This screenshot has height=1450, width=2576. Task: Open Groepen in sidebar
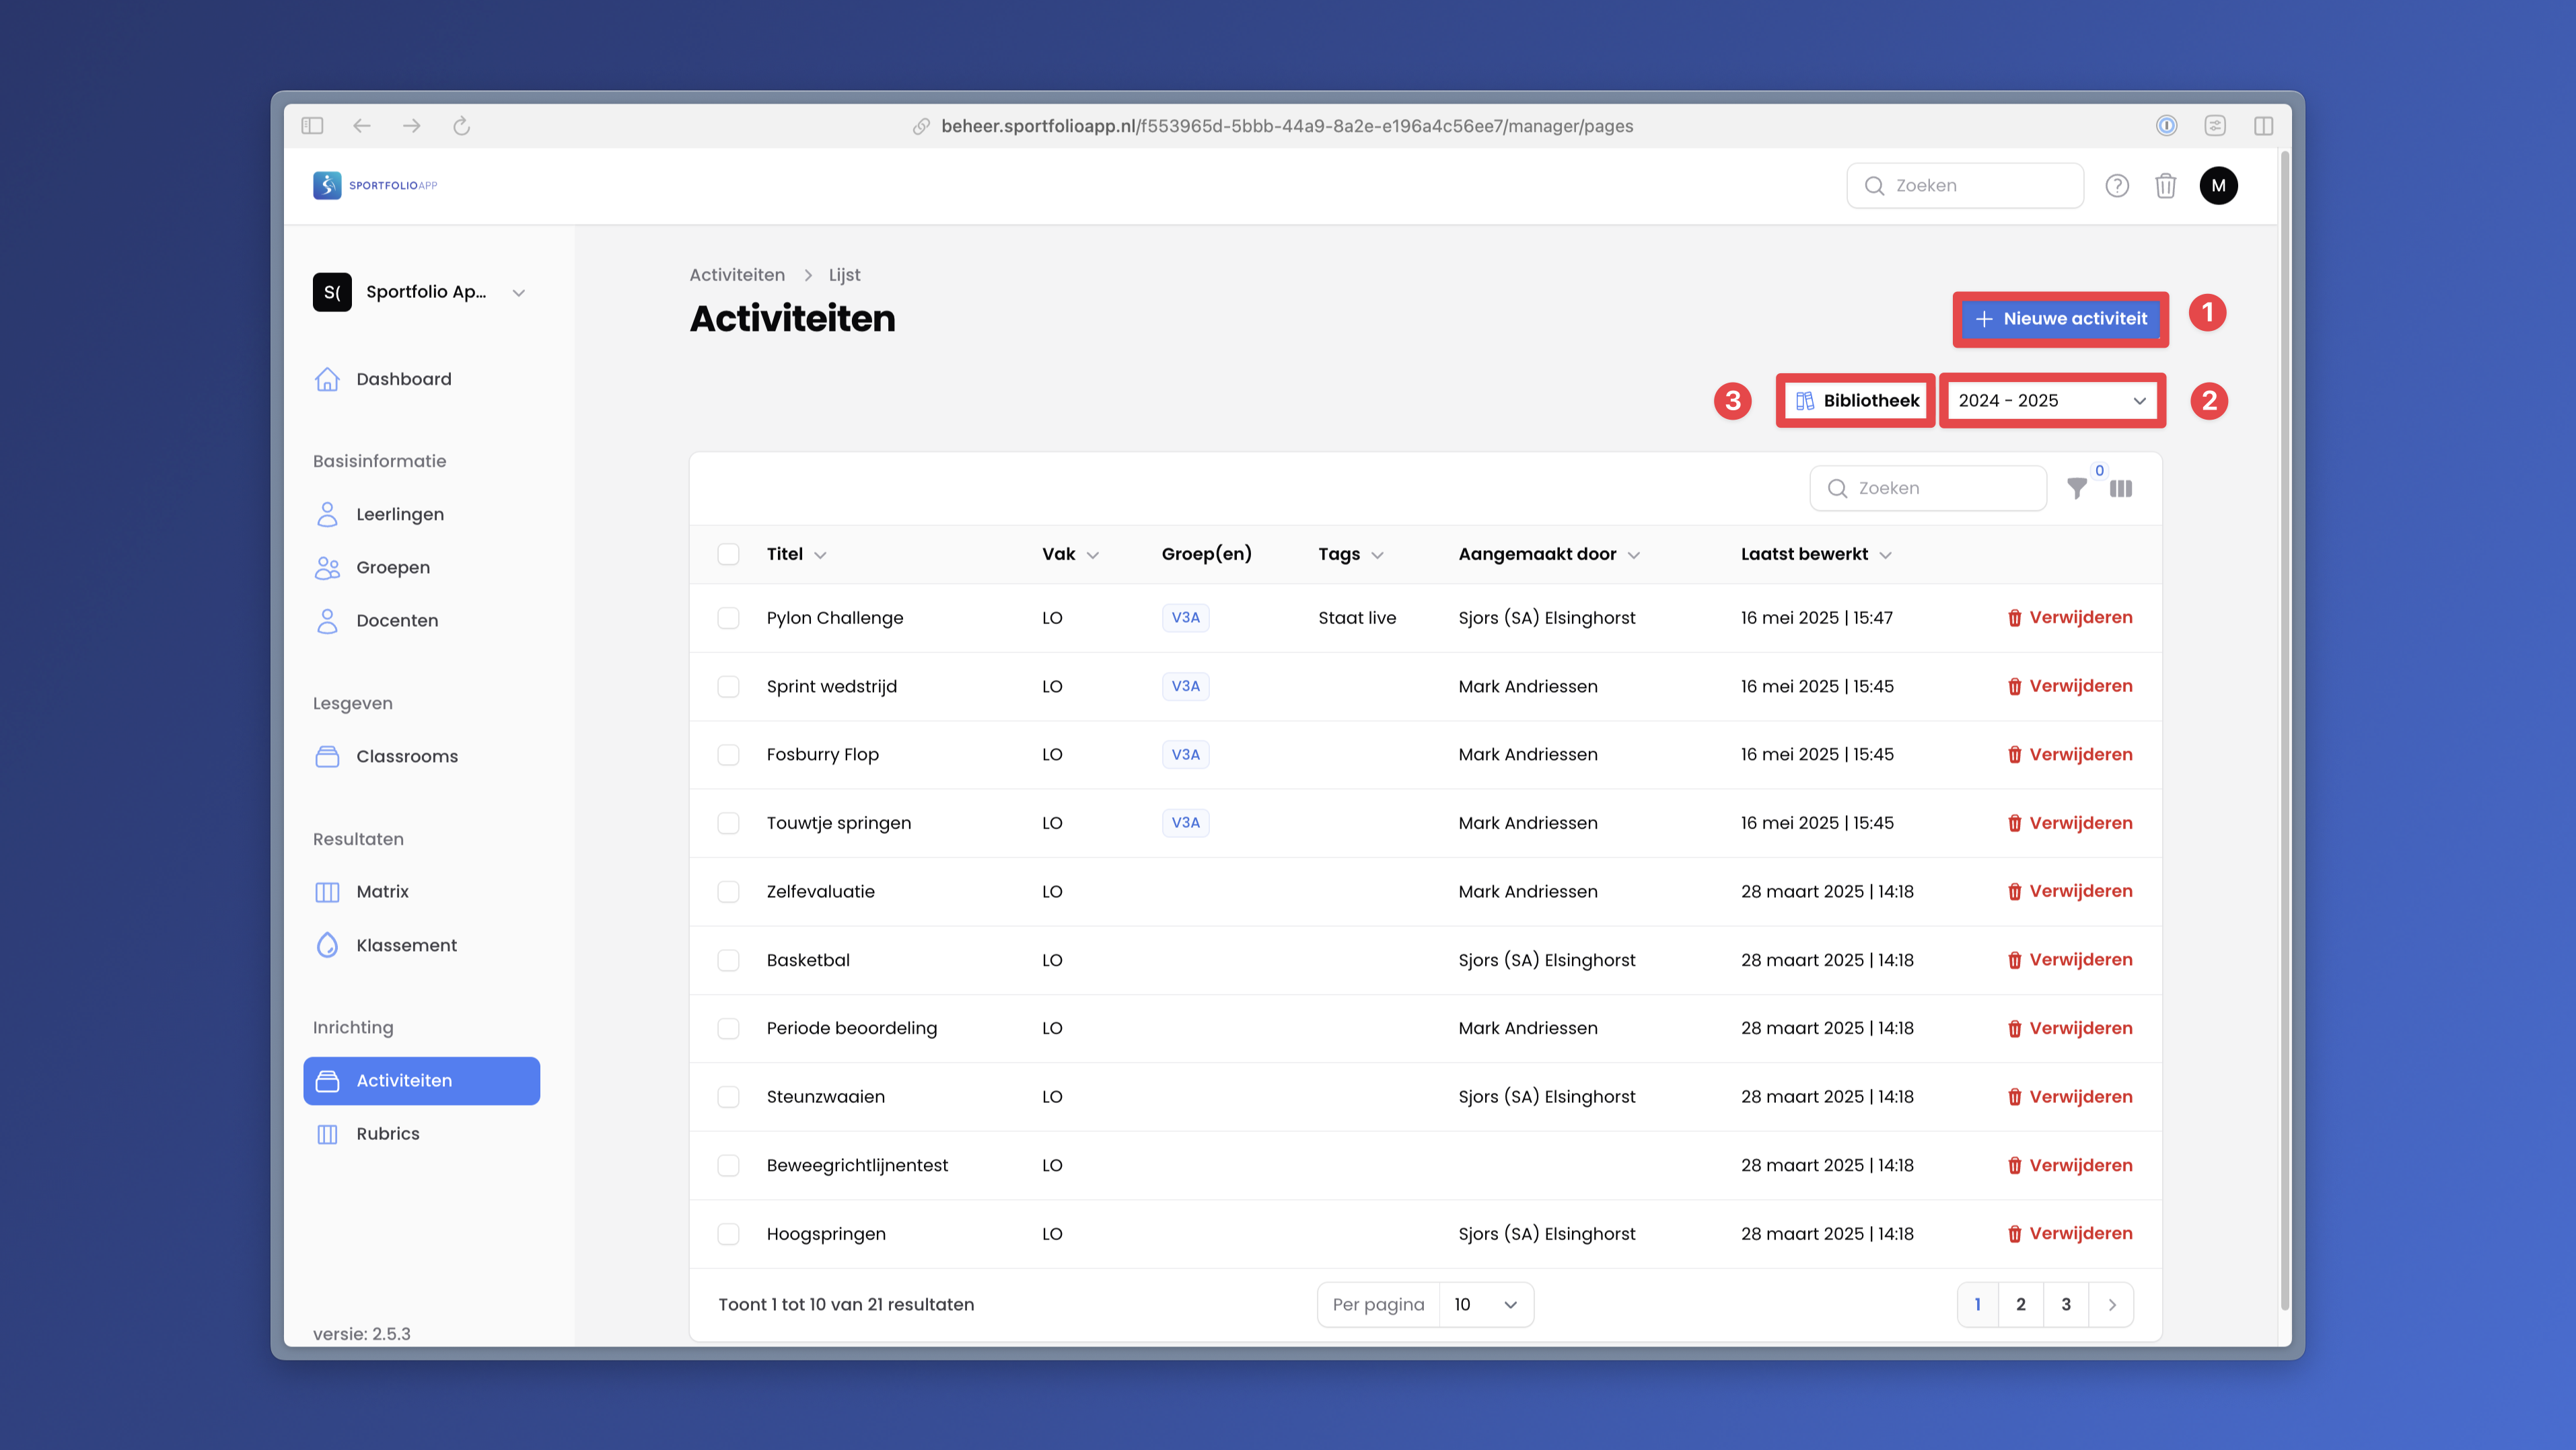click(422, 568)
